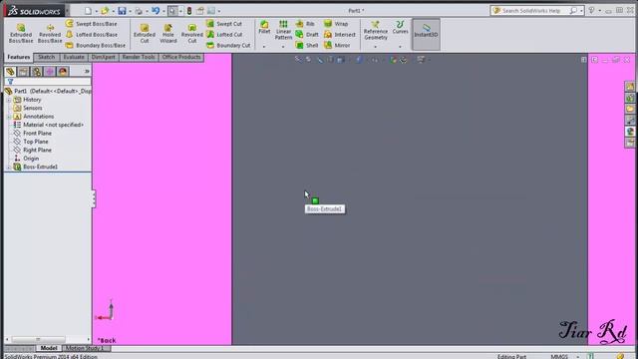This screenshot has width=638, height=359.
Task: Save the current part
Action: 122,11
